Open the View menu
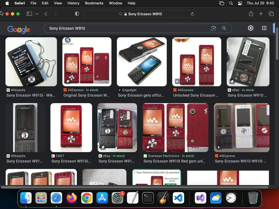279x209 pixels. click(x=58, y=3)
